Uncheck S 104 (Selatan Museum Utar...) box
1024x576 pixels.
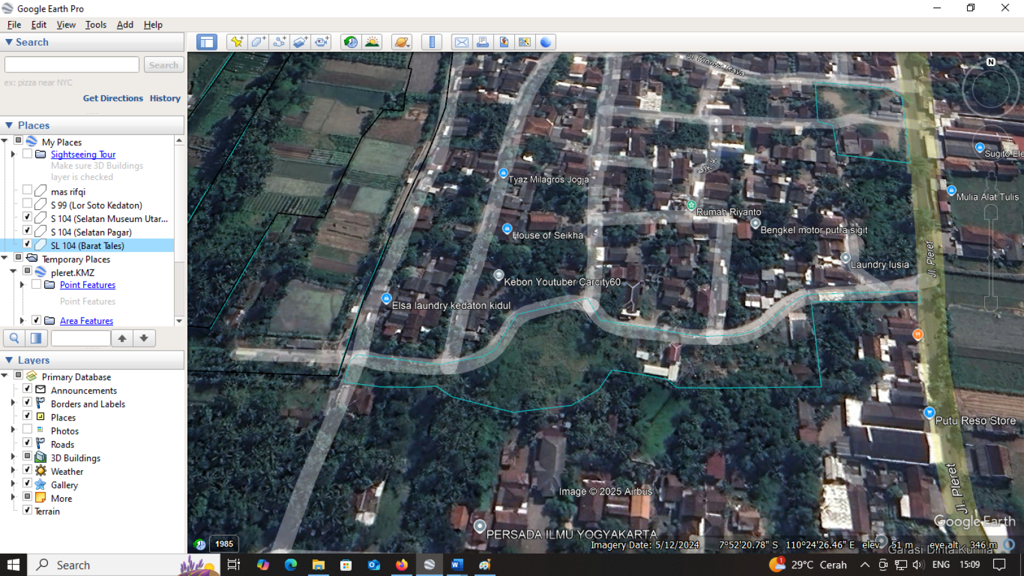[x=28, y=217]
